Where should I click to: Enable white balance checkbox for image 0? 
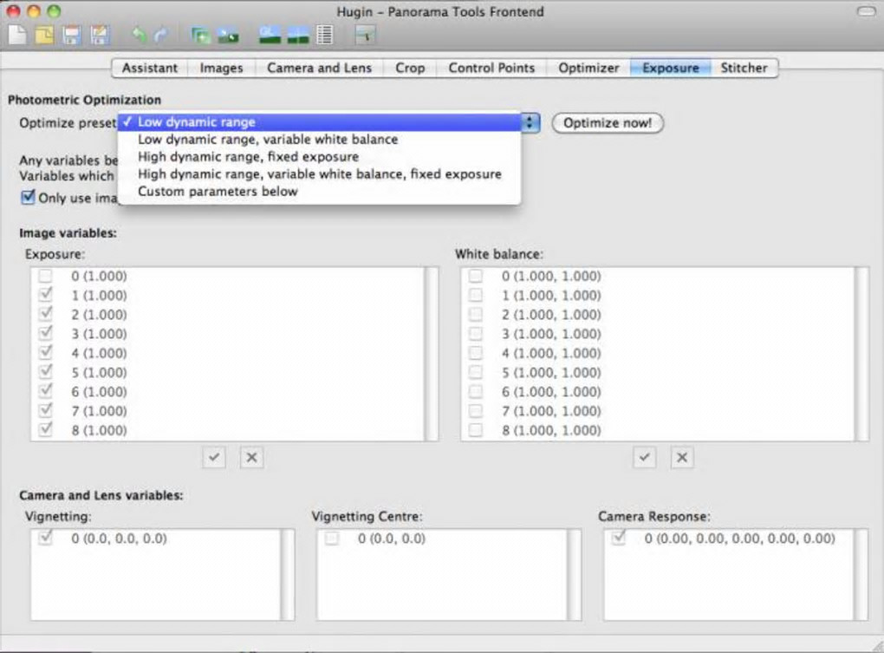pos(476,276)
